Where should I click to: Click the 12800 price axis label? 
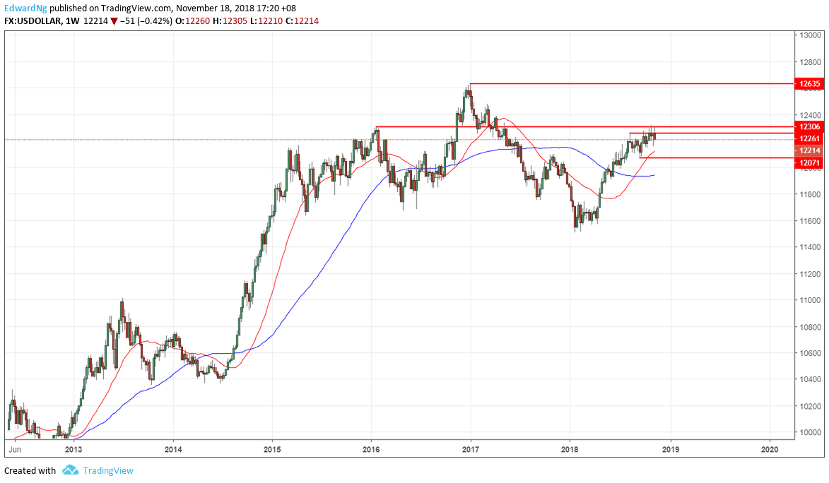click(x=811, y=62)
